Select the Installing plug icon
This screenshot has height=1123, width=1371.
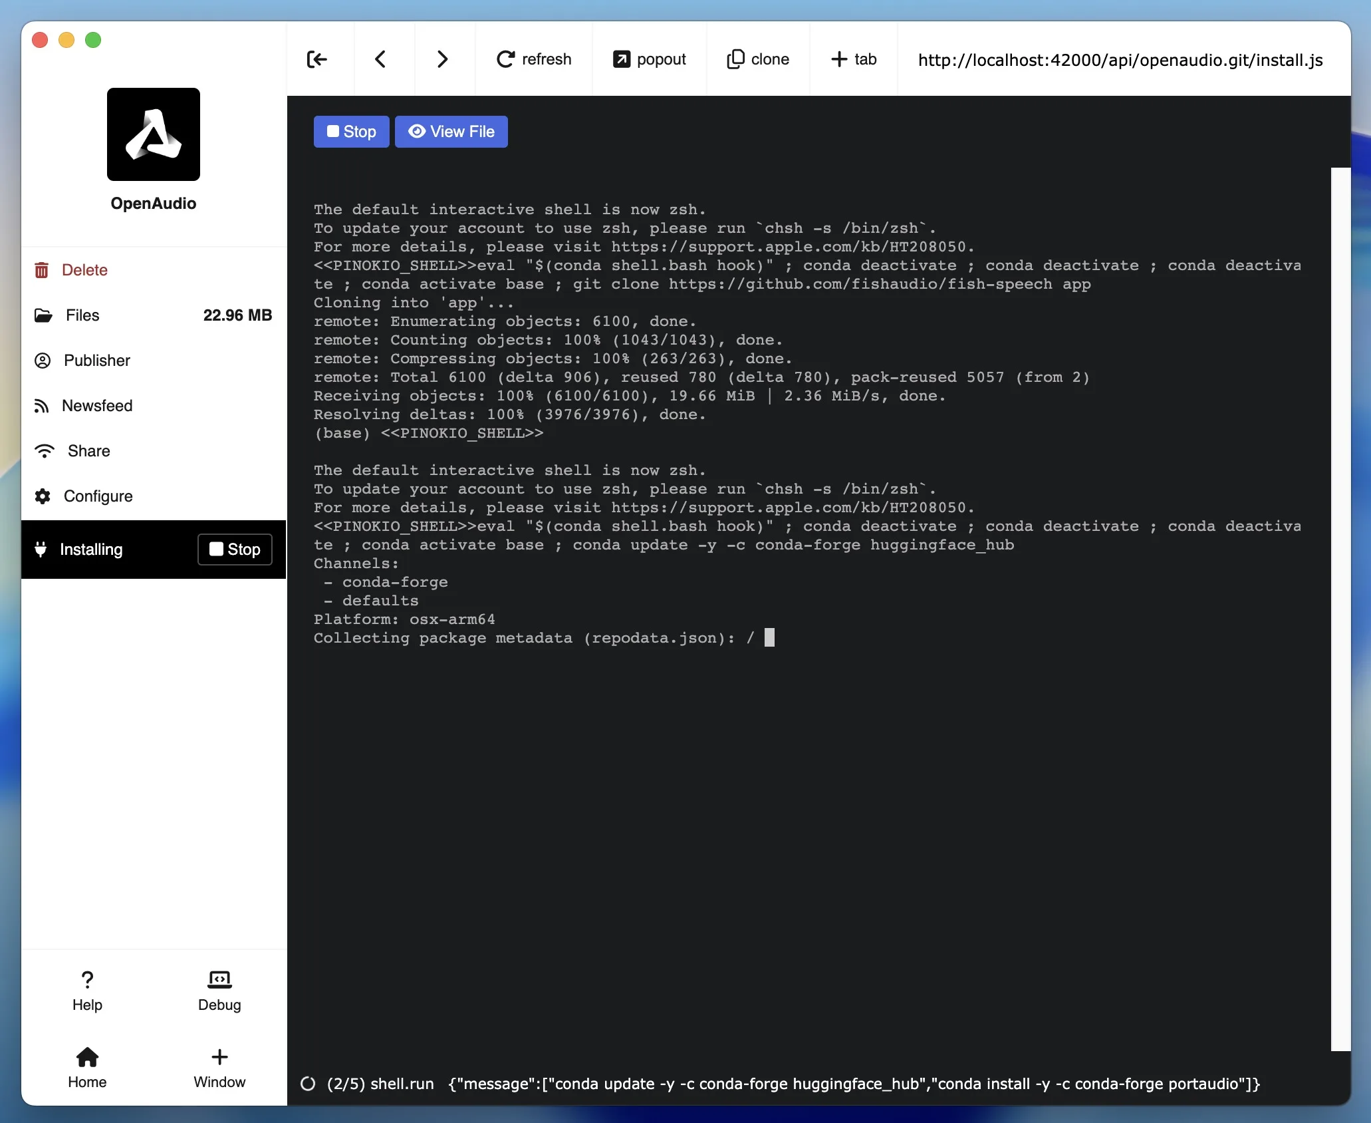click(x=41, y=549)
